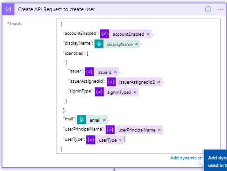Click the globe icon of email token
Viewport: 227px width, 171px height.
click(x=82, y=120)
